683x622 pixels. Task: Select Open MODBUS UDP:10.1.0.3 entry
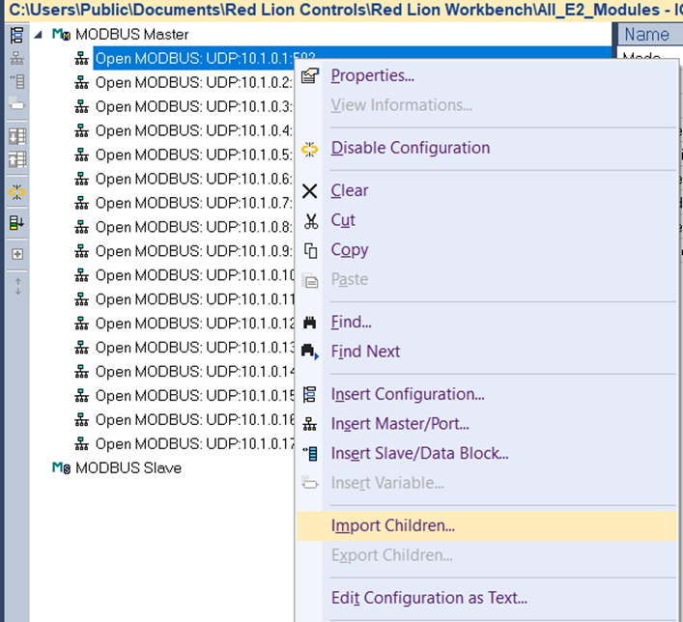coord(194,106)
